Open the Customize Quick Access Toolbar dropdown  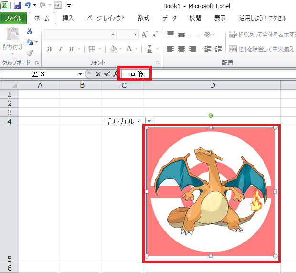[69, 6]
